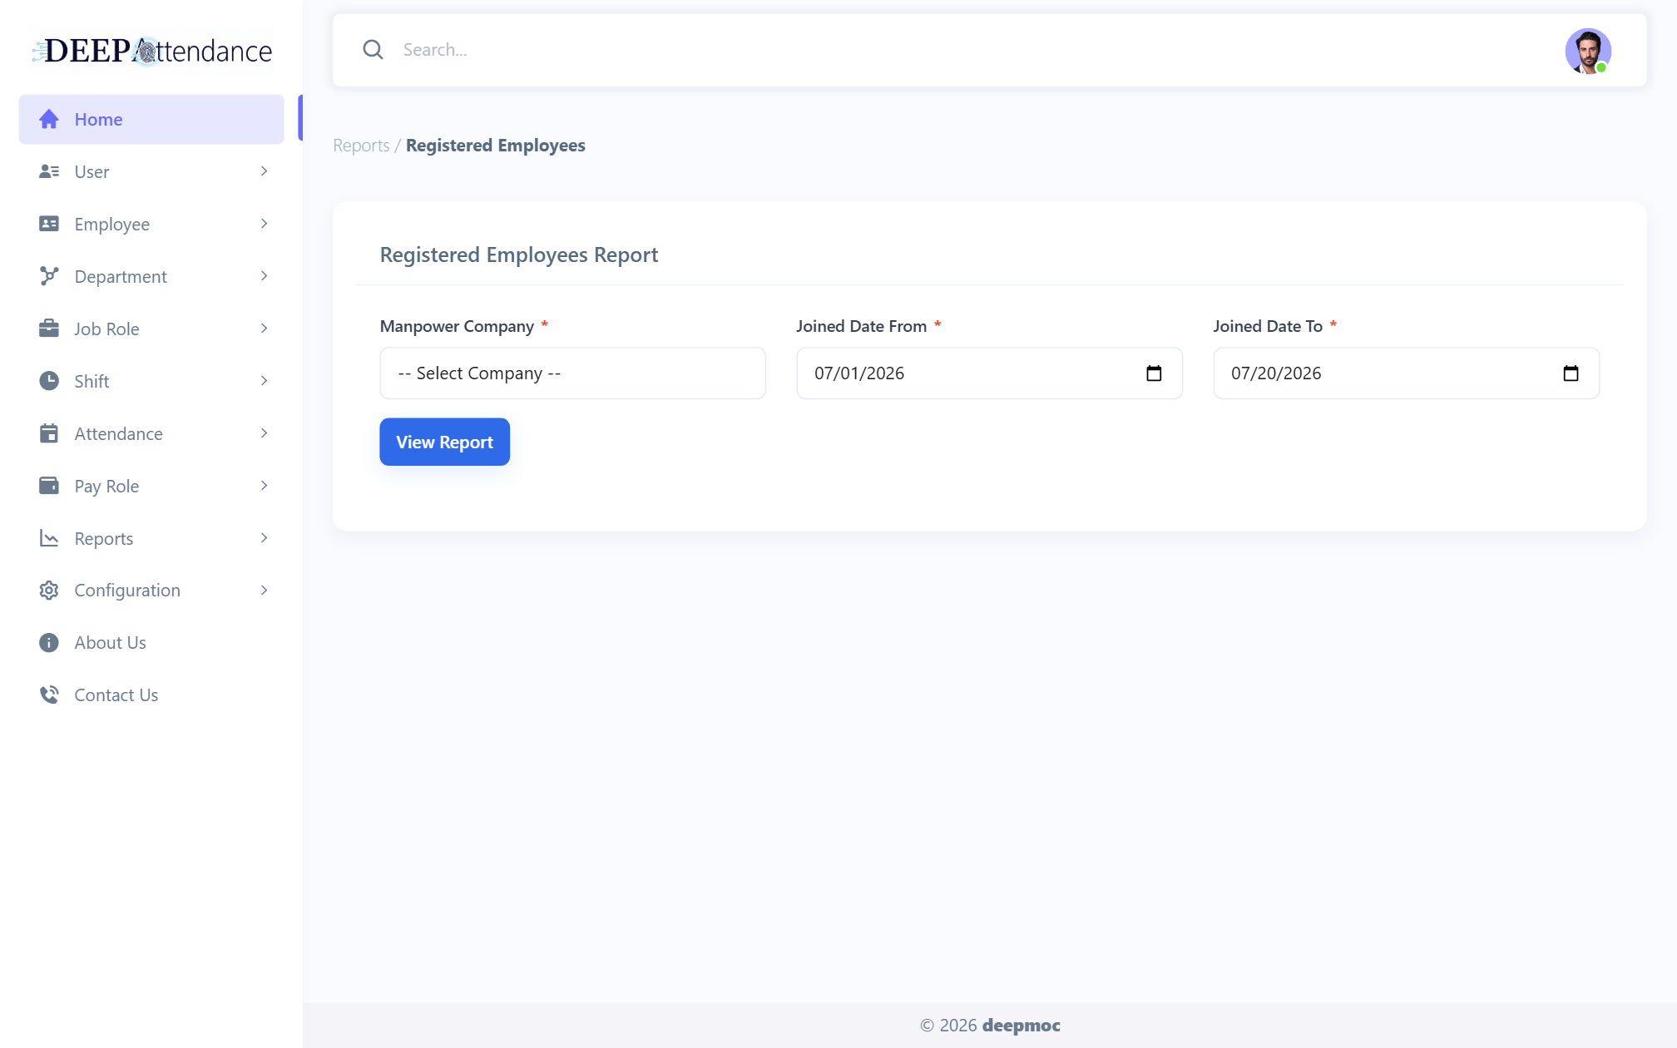Go to Home in the sidebar
The image size is (1677, 1048).
tap(151, 119)
